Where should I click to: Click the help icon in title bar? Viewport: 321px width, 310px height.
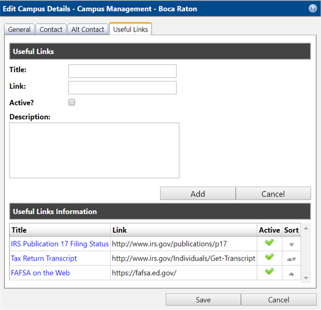click(312, 9)
